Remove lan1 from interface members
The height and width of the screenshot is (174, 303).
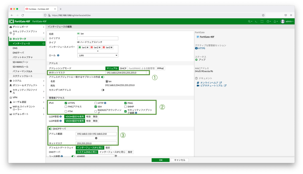[x=88, y=48]
